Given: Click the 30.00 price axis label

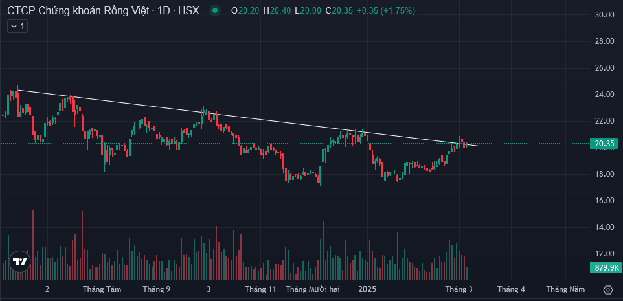Looking at the screenshot, I should (604, 15).
